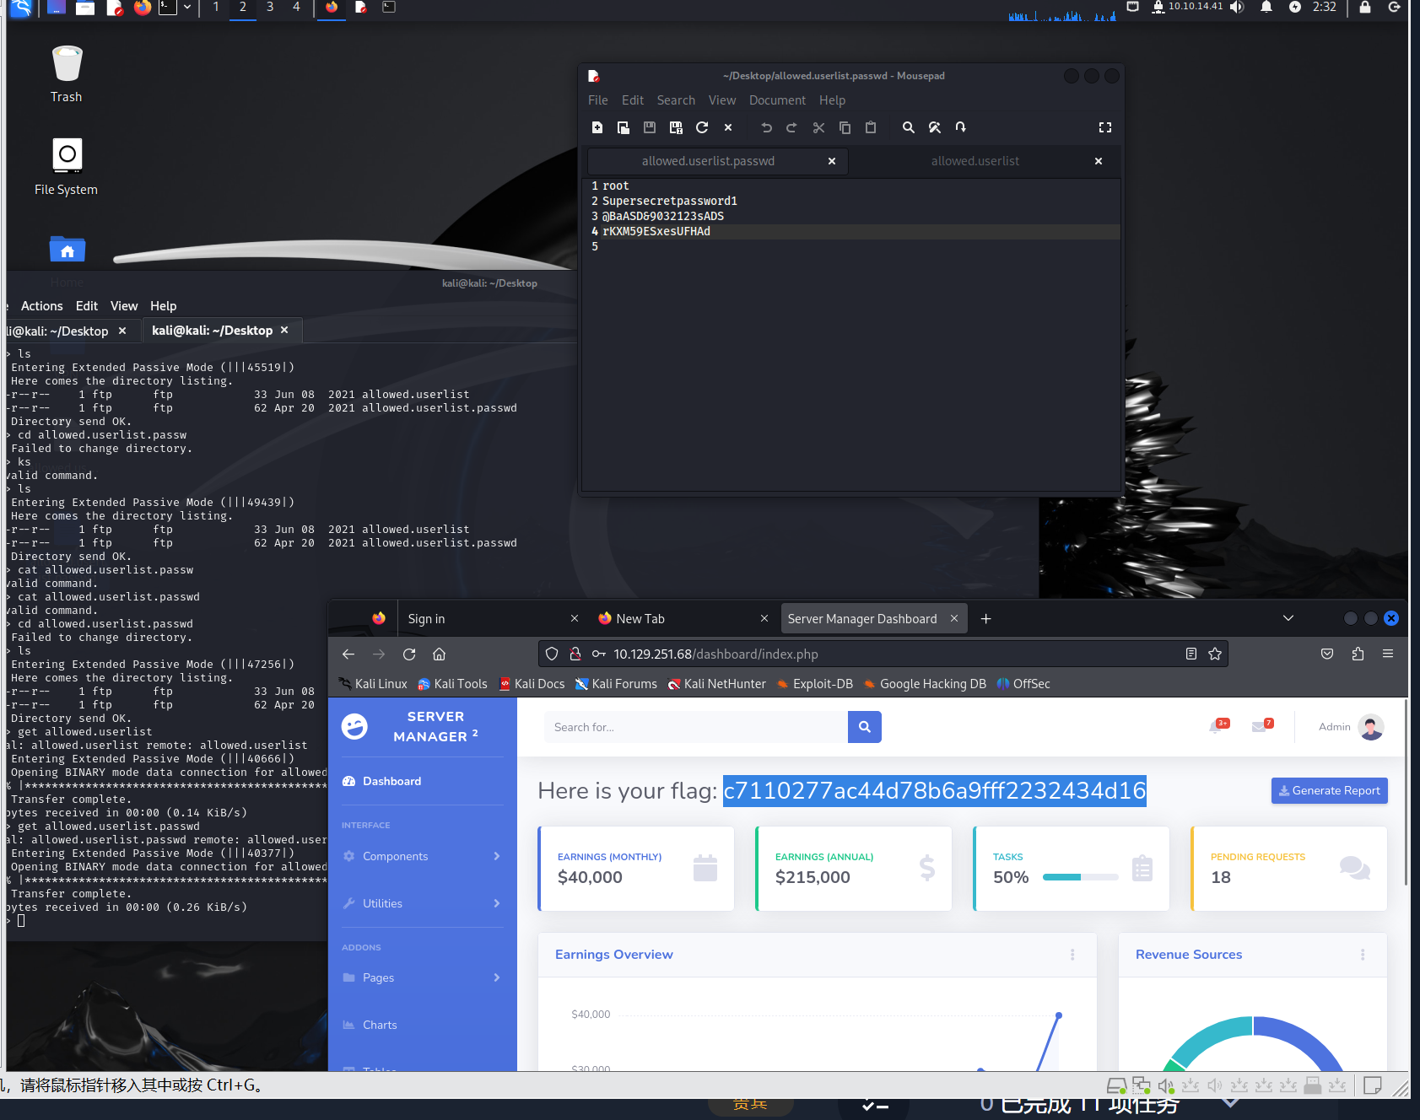Click the Find magnifier in Mousepad's toolbar
This screenshot has height=1120, width=1420.
tap(909, 127)
